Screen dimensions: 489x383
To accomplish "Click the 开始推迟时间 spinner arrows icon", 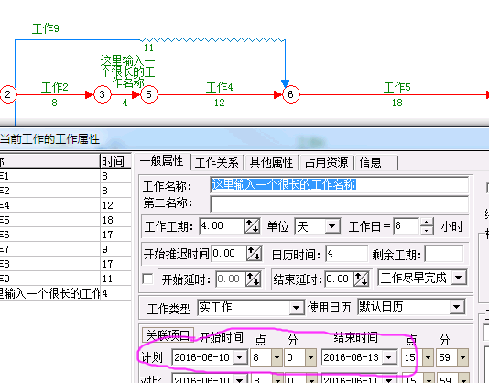I will [x=255, y=254].
